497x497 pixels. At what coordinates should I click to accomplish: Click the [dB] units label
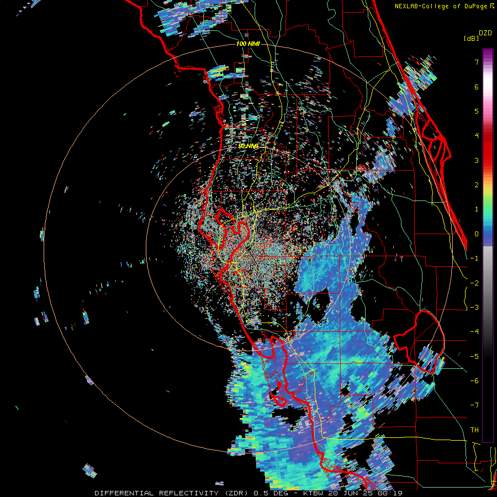click(472, 38)
